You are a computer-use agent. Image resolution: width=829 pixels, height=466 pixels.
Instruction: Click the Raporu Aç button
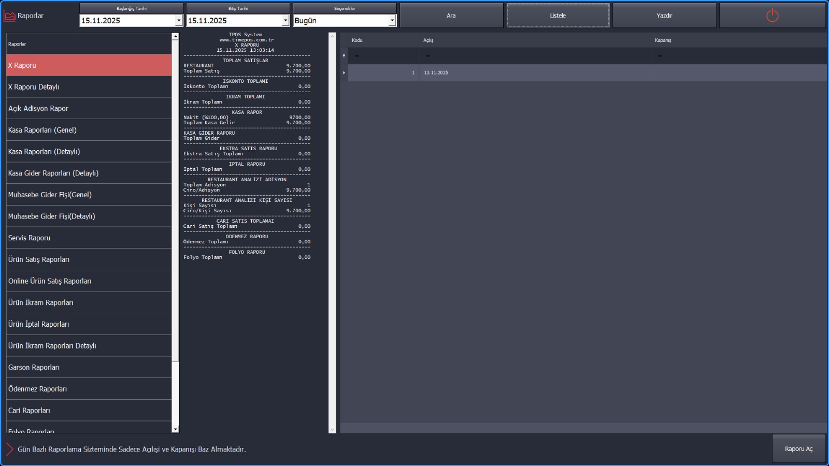coord(798,449)
